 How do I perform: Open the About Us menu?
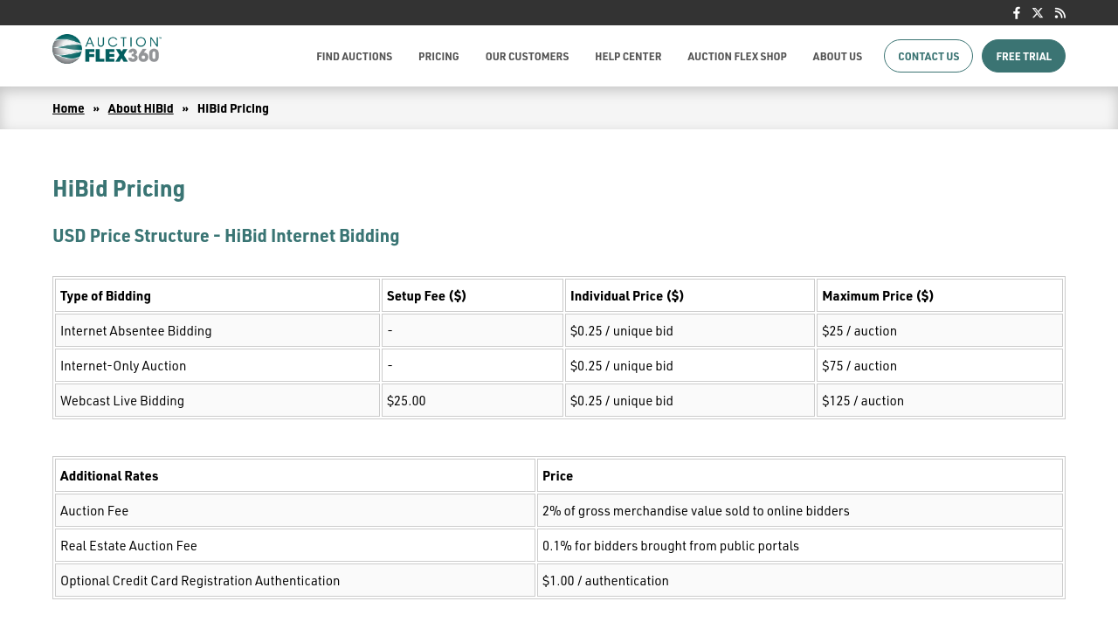click(x=837, y=57)
